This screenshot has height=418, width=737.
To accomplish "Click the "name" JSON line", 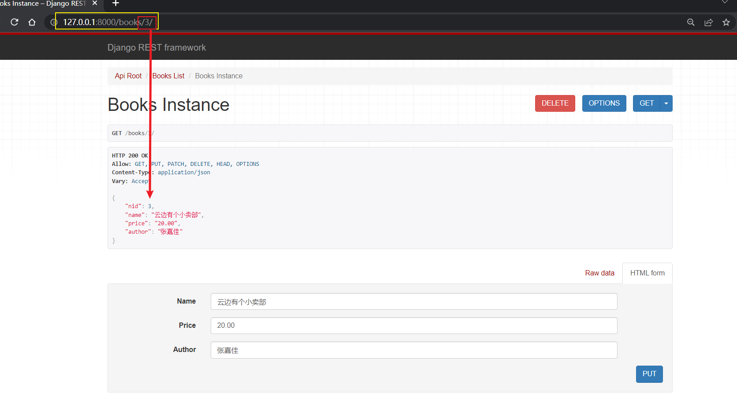I will tap(164, 215).
